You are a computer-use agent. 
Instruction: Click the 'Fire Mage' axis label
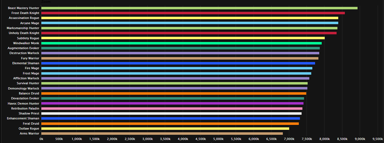[x=32, y=68]
